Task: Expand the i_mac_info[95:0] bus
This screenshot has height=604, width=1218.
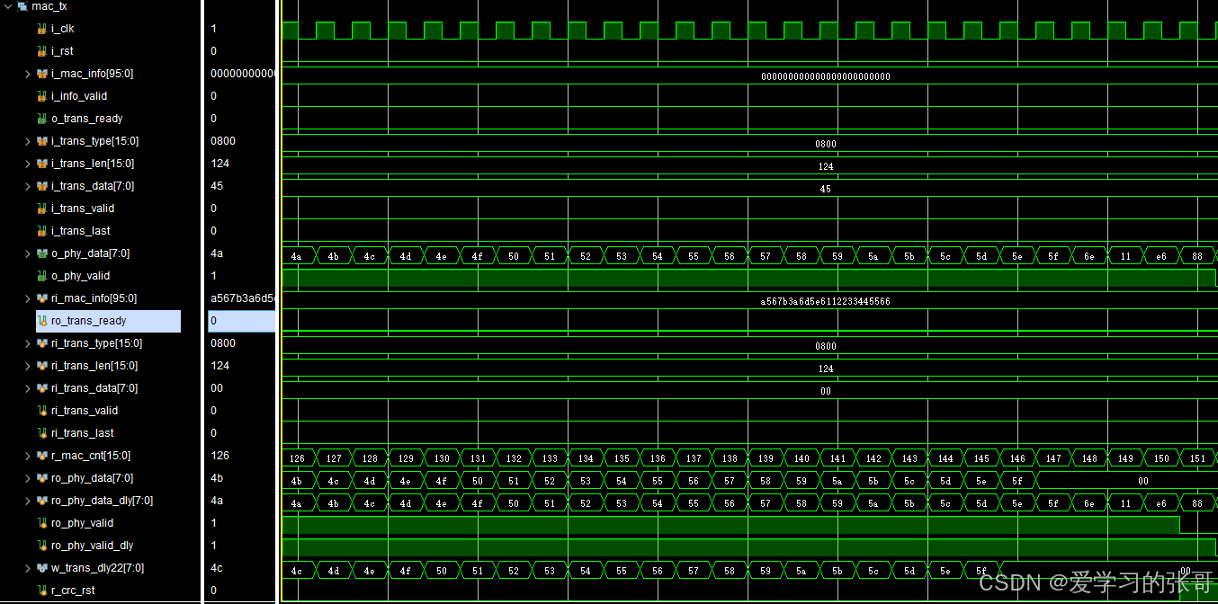Action: 28,74
